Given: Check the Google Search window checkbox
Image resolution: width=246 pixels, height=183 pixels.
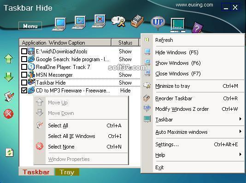Looking at the screenshot, I should pyautogui.click(x=24, y=59).
